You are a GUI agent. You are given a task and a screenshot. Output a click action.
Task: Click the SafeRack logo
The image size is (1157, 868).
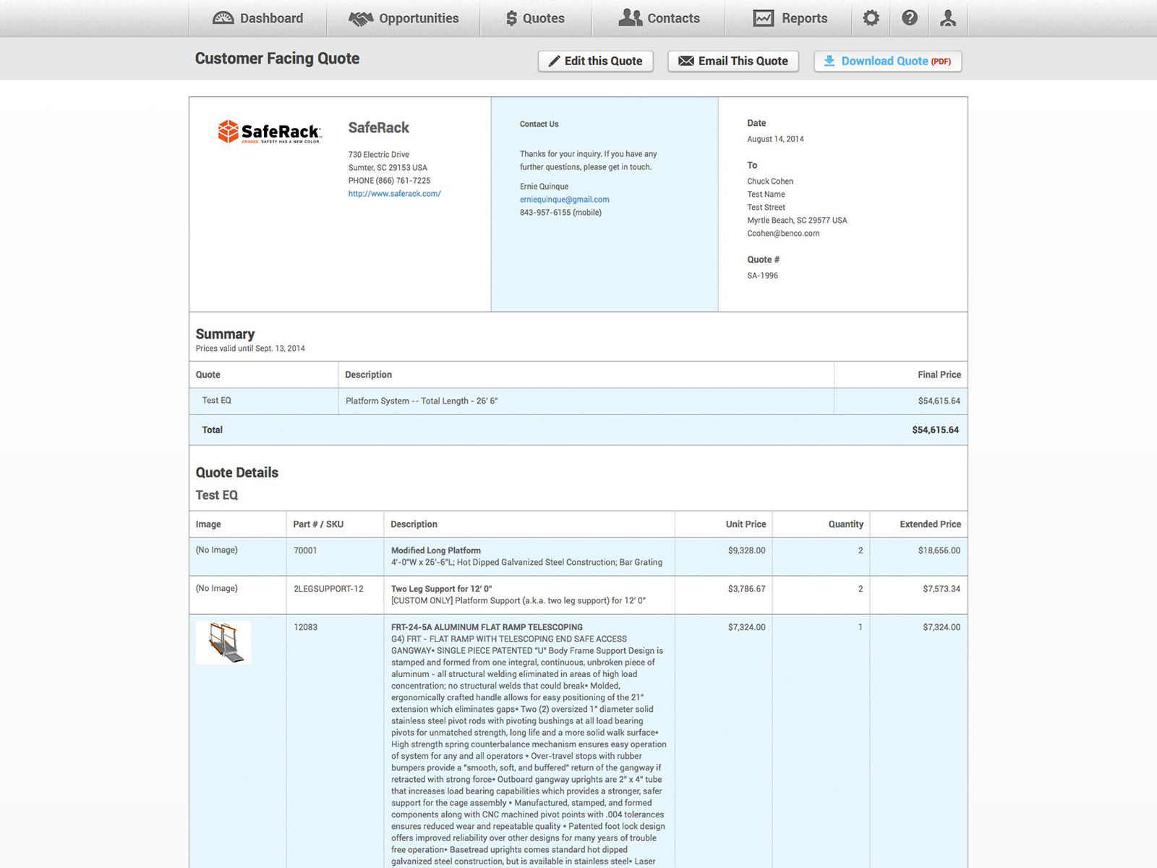tap(270, 132)
